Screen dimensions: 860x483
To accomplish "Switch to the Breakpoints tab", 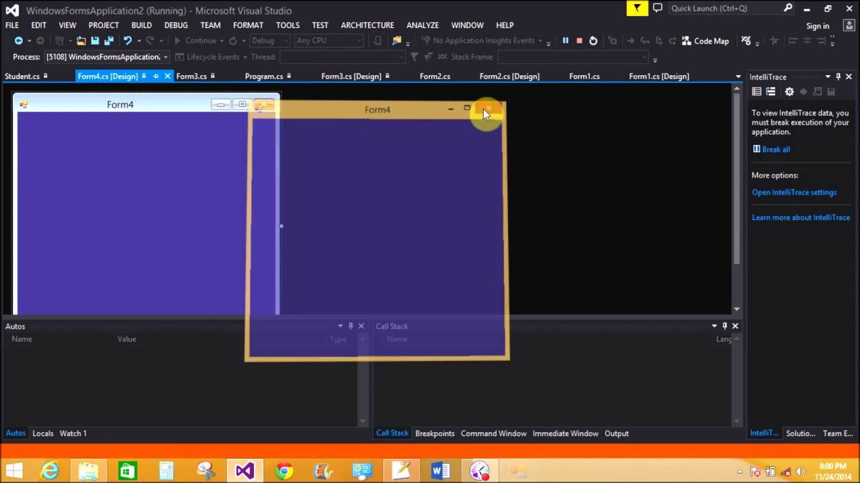I will click(435, 433).
